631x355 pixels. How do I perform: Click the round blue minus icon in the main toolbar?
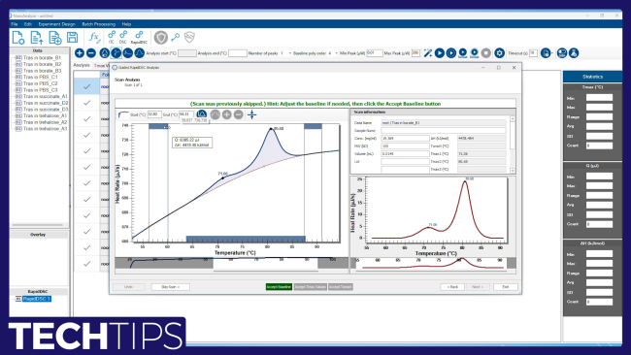point(91,52)
